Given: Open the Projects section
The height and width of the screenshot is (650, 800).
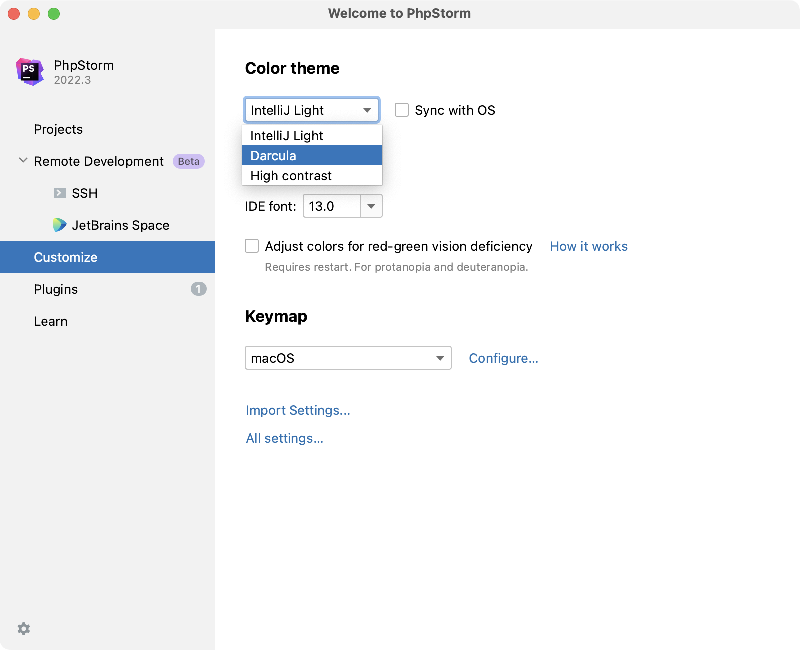Looking at the screenshot, I should tap(58, 129).
